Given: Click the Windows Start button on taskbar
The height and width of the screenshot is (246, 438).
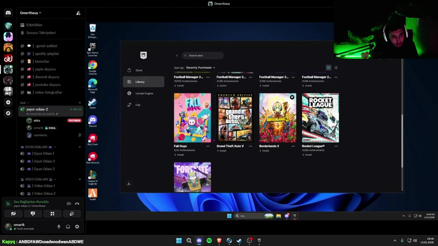Looking at the screenshot, I should (179, 241).
